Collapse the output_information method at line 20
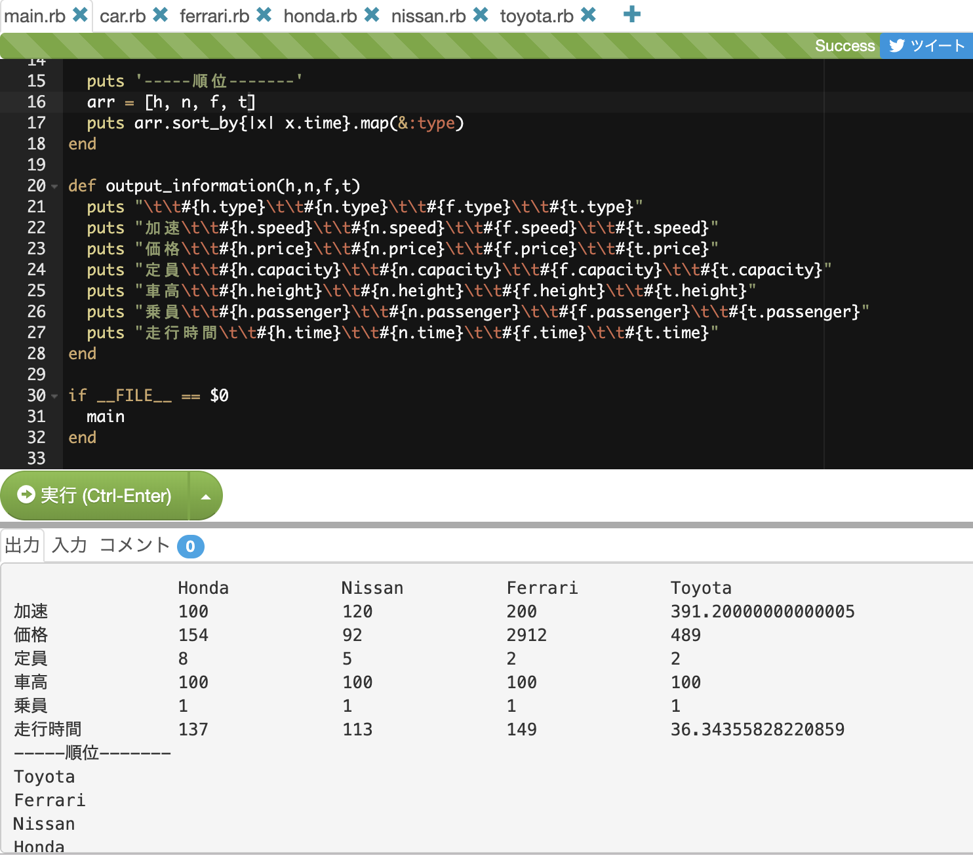The image size is (973, 856). coord(54,187)
